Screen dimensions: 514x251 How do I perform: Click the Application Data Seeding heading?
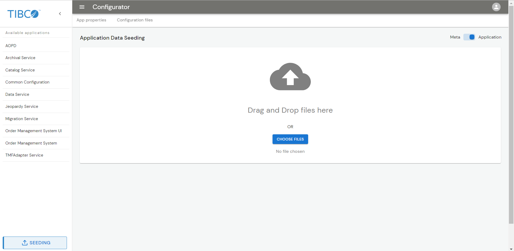[x=112, y=38]
